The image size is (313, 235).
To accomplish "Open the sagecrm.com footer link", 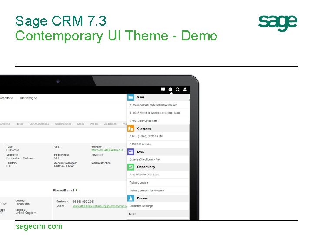I will [x=39, y=226].
